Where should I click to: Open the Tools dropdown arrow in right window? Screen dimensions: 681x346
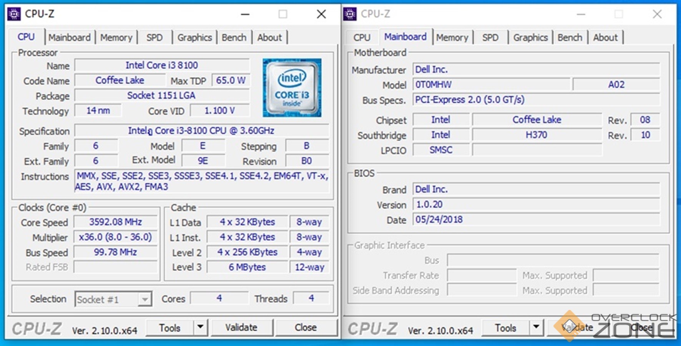[536, 328]
